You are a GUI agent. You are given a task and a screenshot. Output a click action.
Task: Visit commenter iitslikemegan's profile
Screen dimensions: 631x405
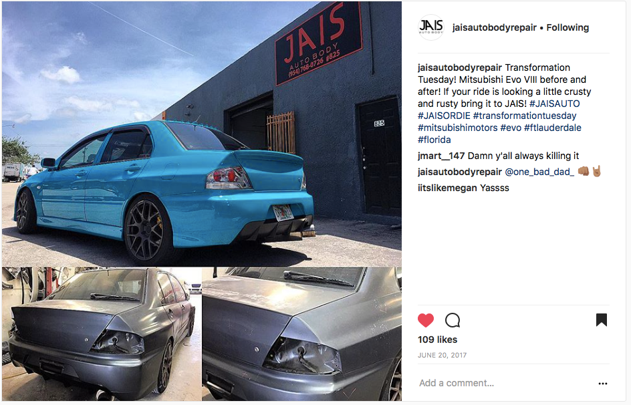(447, 188)
